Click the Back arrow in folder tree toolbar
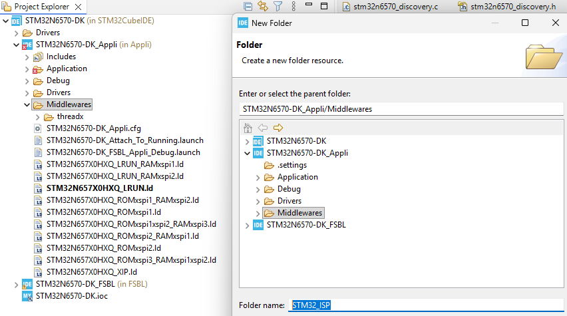567x316 pixels. click(263, 128)
